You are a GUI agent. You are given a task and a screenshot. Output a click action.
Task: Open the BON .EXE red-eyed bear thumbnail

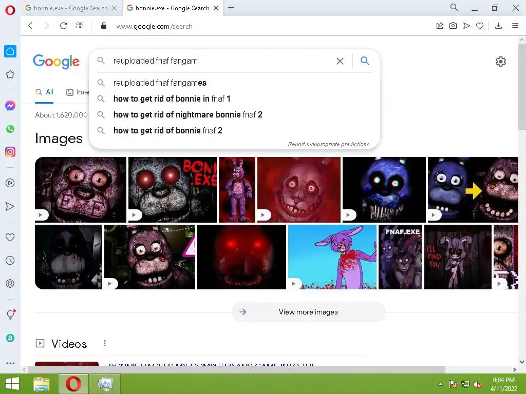coord(173,190)
